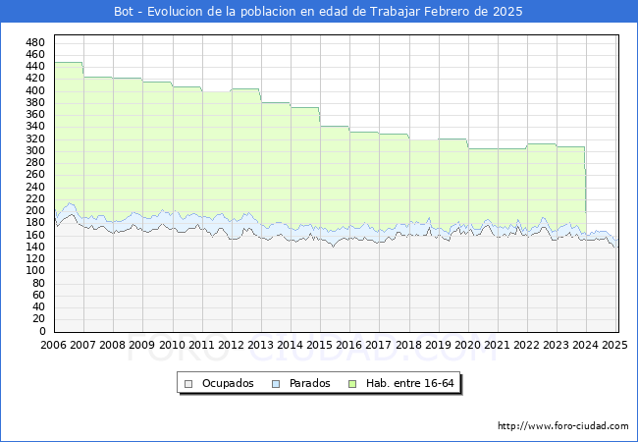Click the 280 y-axis value

click(35, 162)
